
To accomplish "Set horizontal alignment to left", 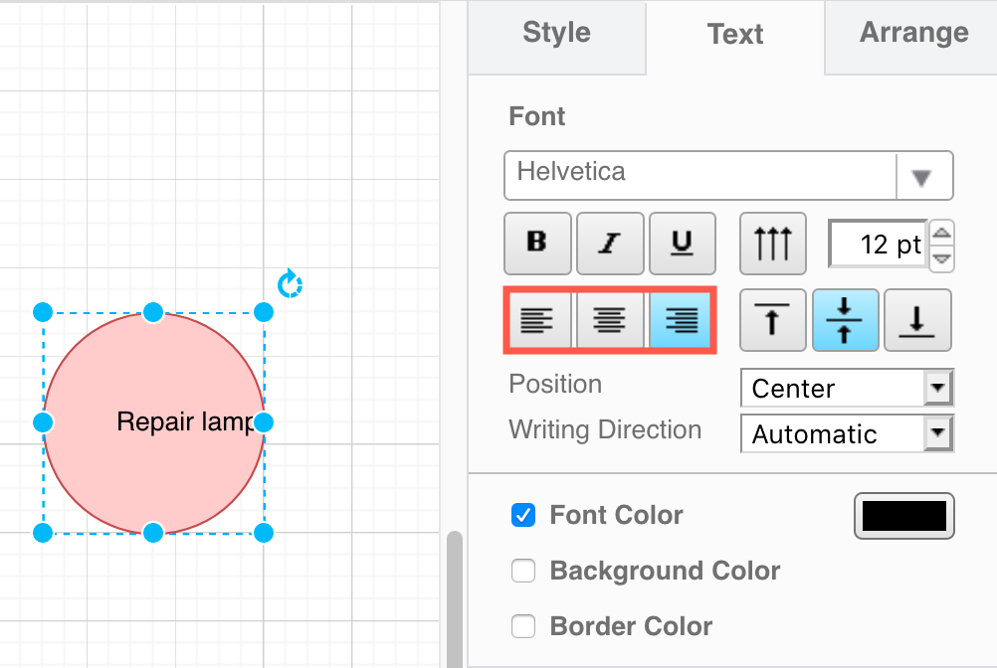I will 537,320.
